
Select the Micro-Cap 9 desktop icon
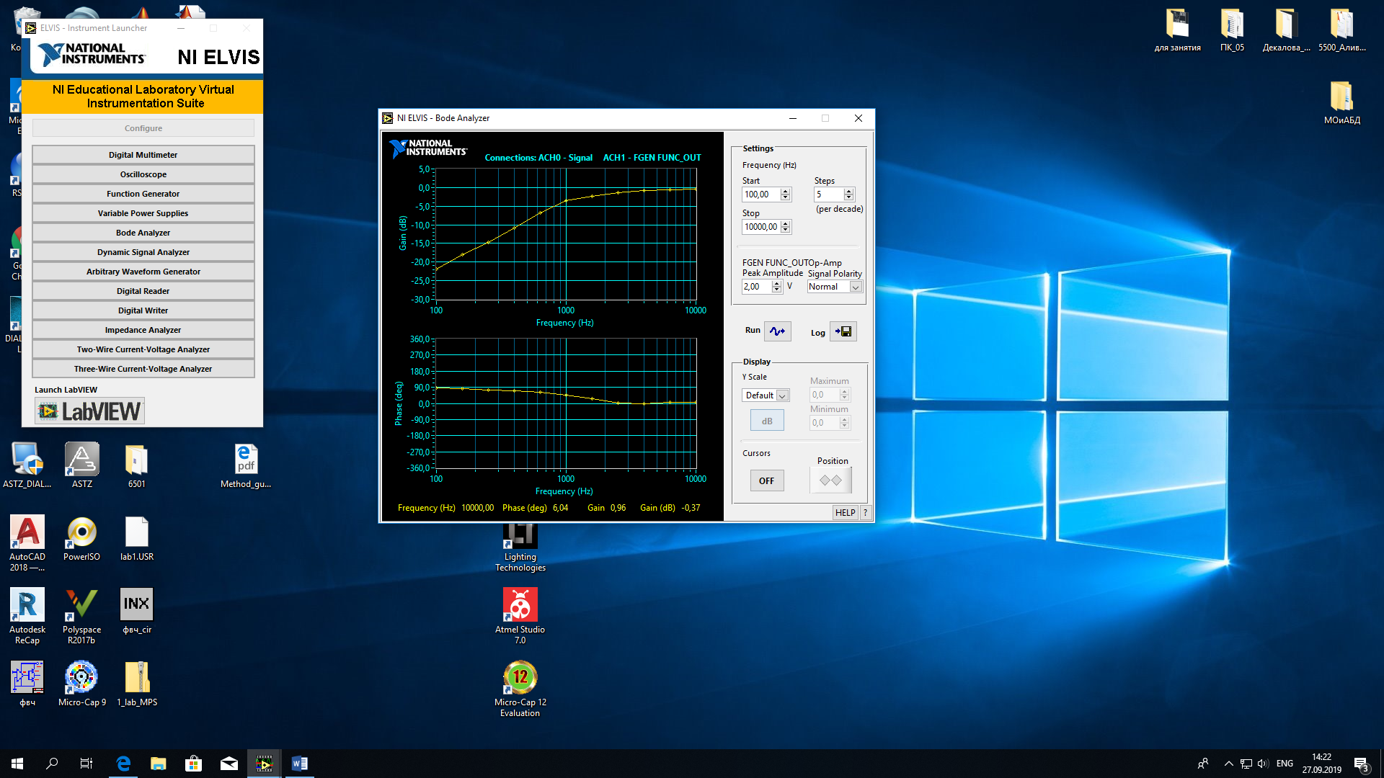[82, 684]
